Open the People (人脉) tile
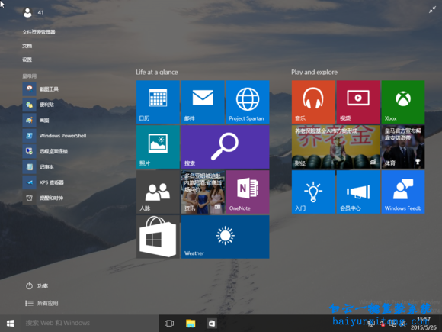Screen dimensions: 442x332 click(x=158, y=192)
